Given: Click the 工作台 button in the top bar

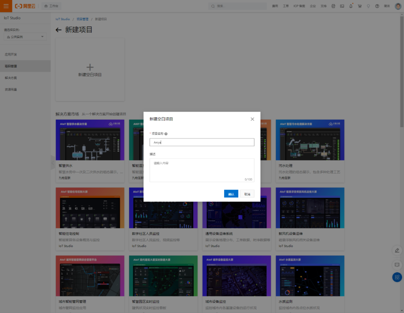Looking at the screenshot, I should point(52,6).
